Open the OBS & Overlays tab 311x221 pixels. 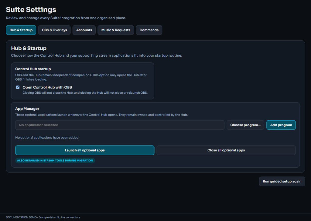54,30
